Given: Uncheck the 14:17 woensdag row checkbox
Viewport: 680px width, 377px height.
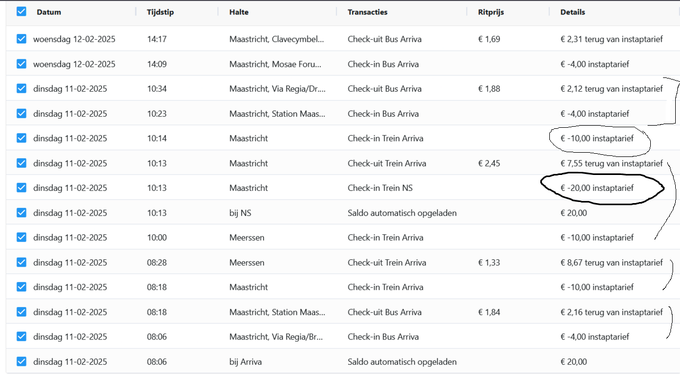Looking at the screenshot, I should tap(21, 39).
